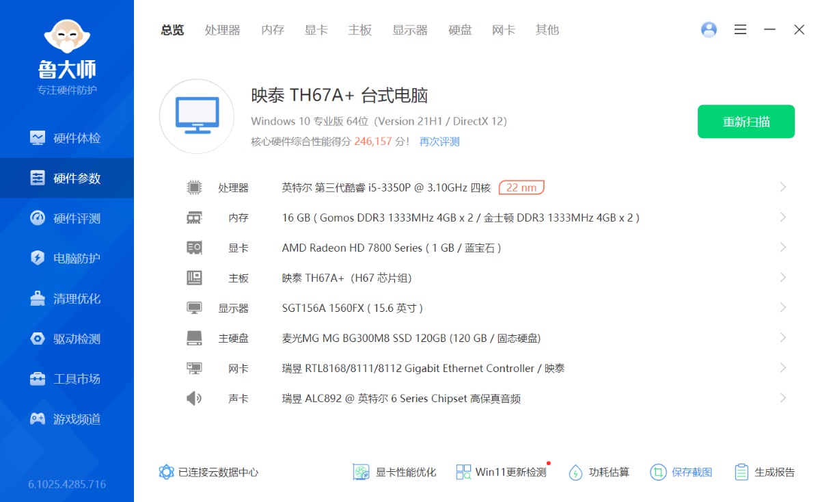Switch to the 主板 tab
The width and height of the screenshot is (820, 502).
[x=360, y=30]
